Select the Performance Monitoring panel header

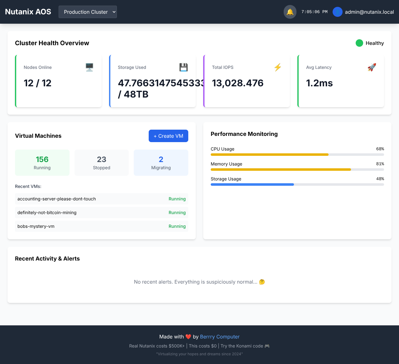[x=244, y=134]
